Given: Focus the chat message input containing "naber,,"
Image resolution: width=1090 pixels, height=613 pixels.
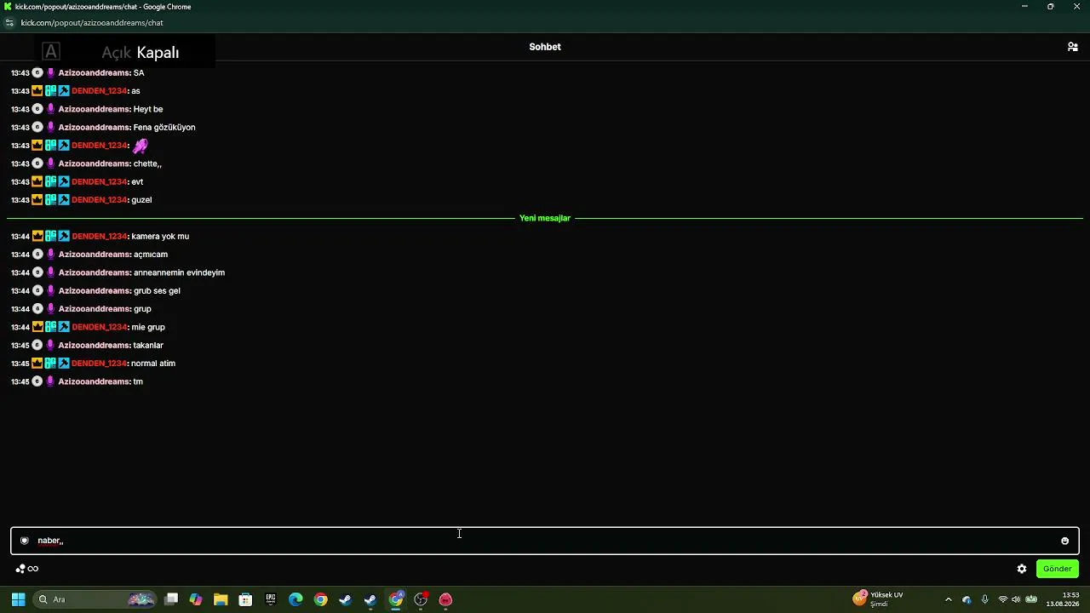Looking at the screenshot, I should pyautogui.click(x=545, y=541).
